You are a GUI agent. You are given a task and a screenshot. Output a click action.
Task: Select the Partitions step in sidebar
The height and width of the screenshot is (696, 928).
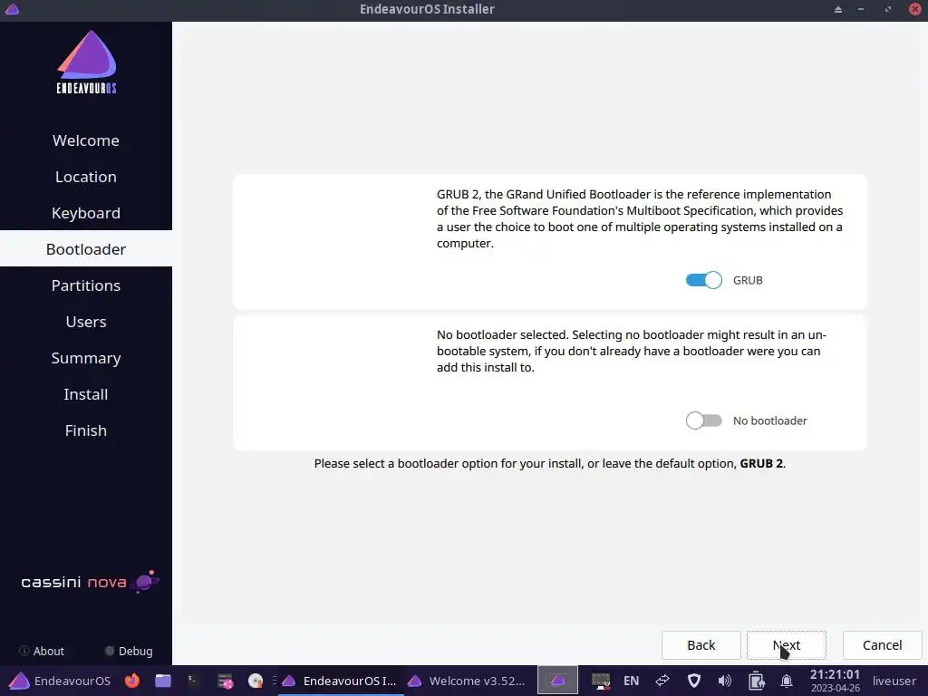click(x=86, y=285)
